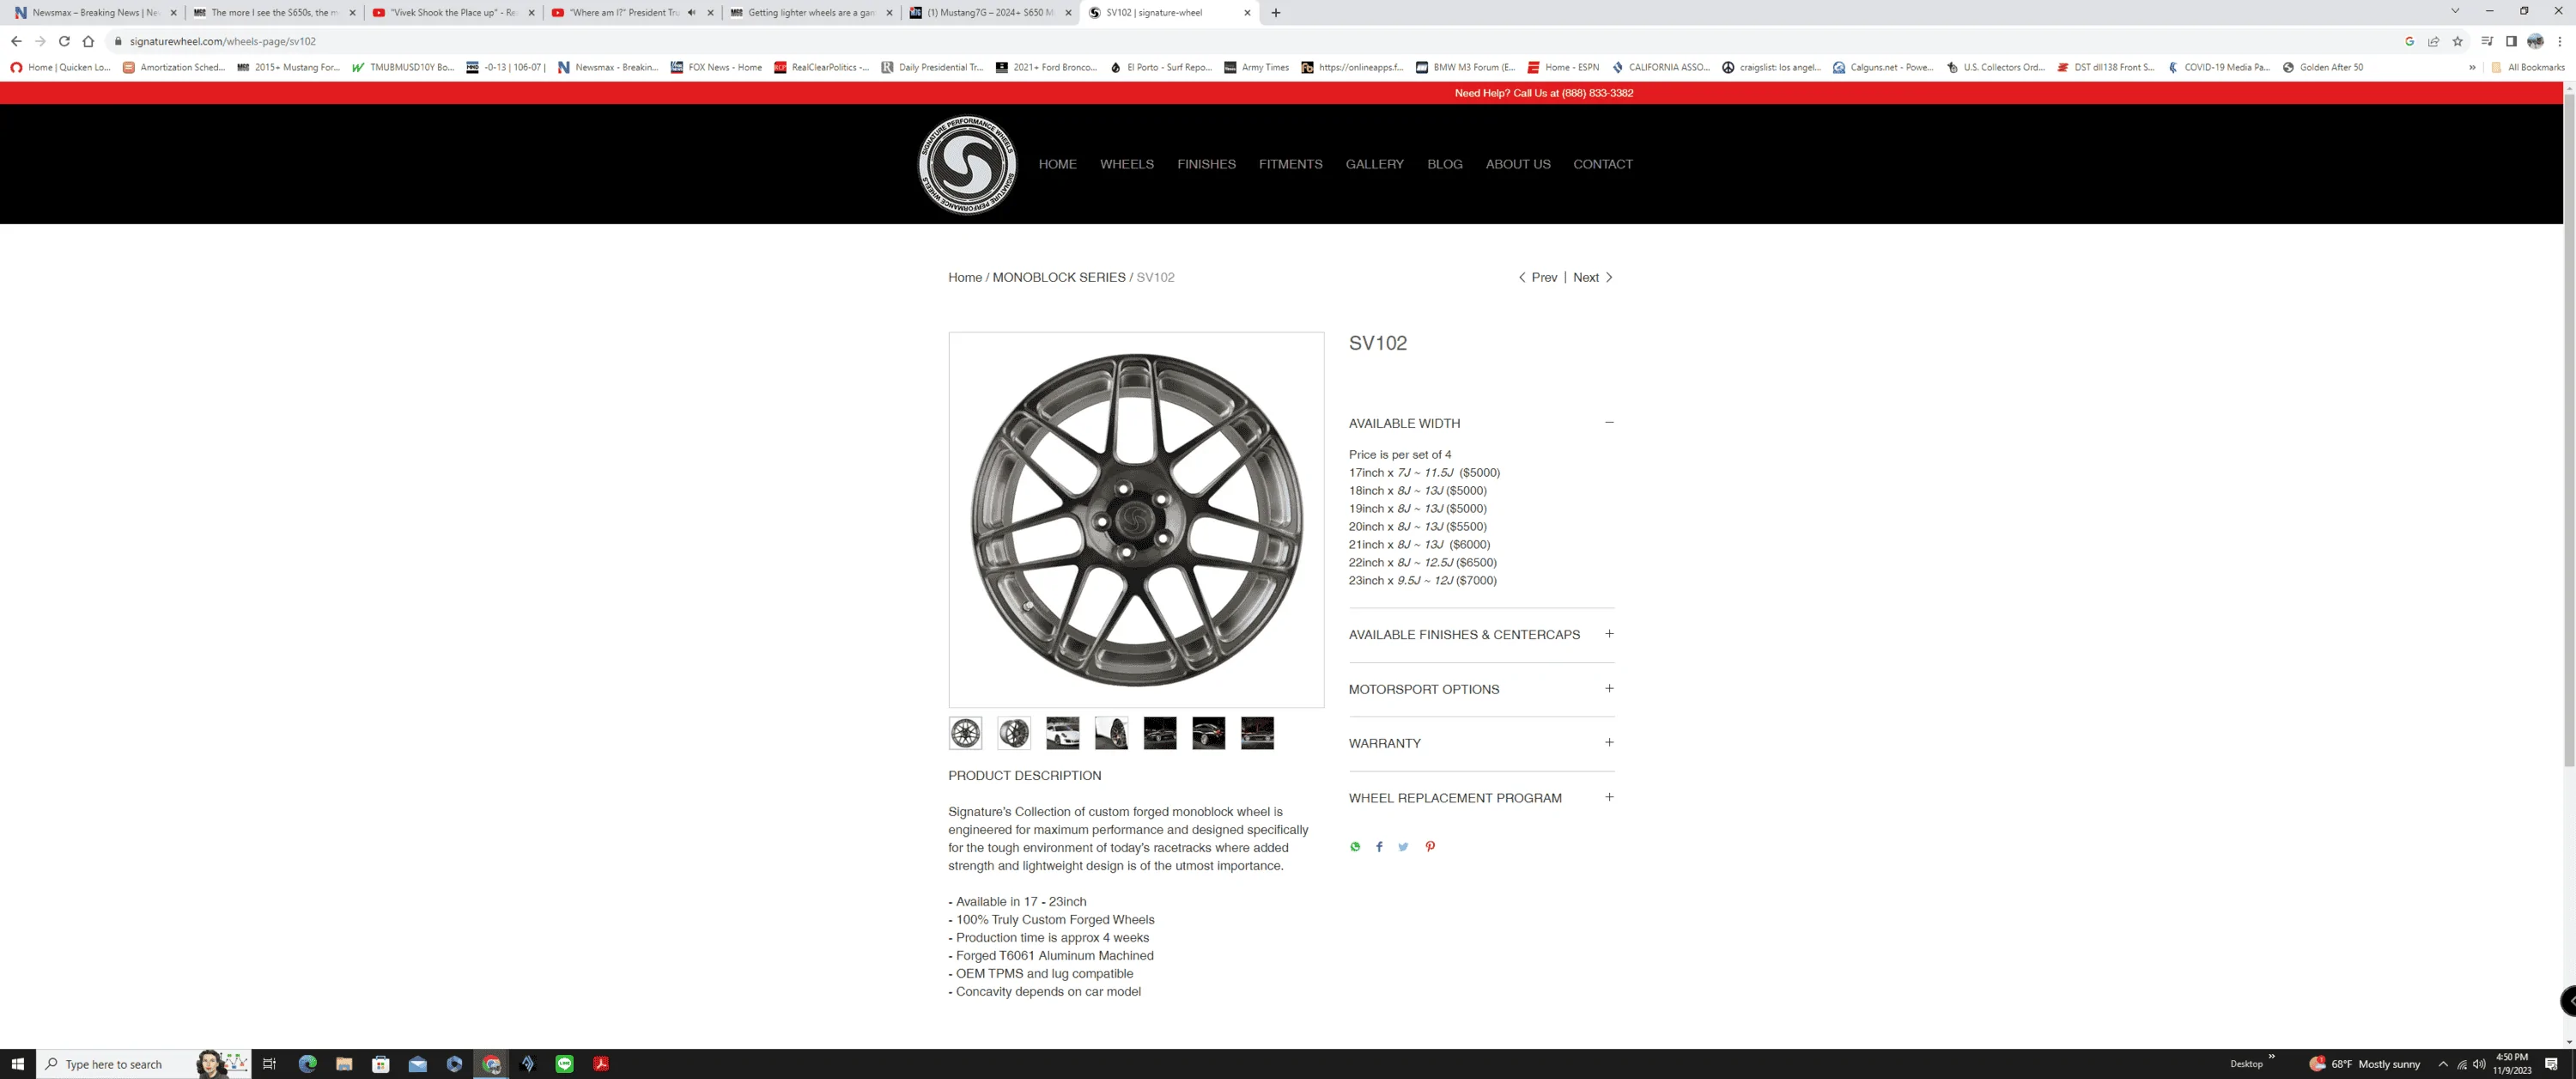
Task: Open the BLOG menu item
Action: (x=1444, y=164)
